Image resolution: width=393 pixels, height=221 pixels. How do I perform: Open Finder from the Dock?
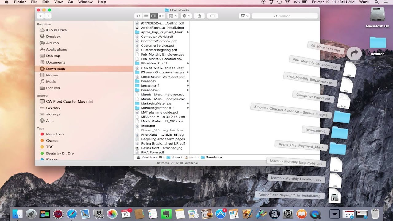(x=18, y=214)
